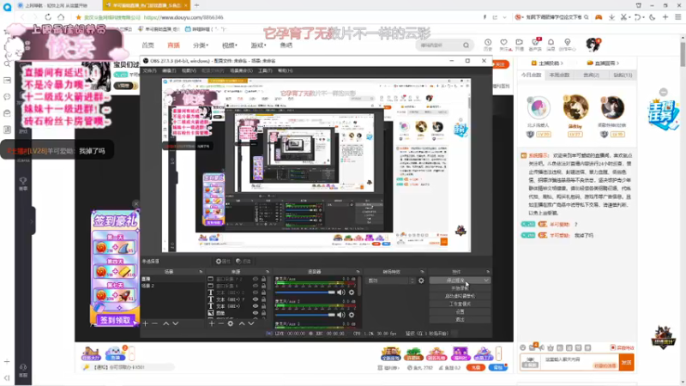Pop out the OBS sources dock
This screenshot has width=686, height=386.
tap(268, 272)
